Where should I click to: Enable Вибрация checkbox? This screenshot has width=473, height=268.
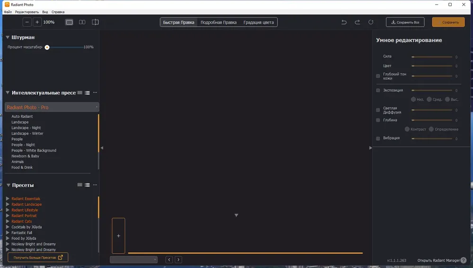pyautogui.click(x=378, y=138)
